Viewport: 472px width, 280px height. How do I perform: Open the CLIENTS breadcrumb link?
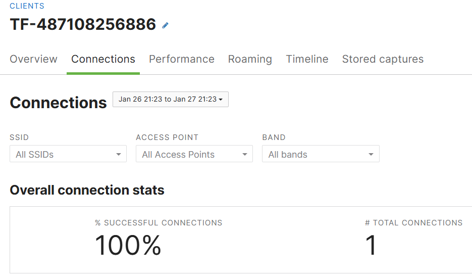coord(27,6)
